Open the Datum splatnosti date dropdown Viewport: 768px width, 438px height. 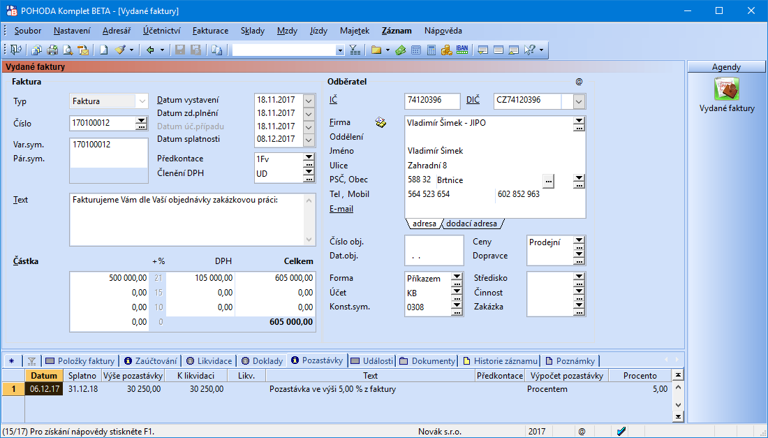pos(309,140)
